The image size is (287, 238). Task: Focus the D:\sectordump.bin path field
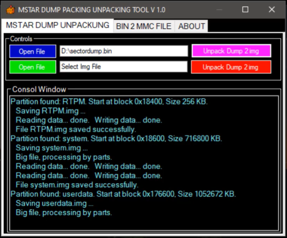coord(124,51)
